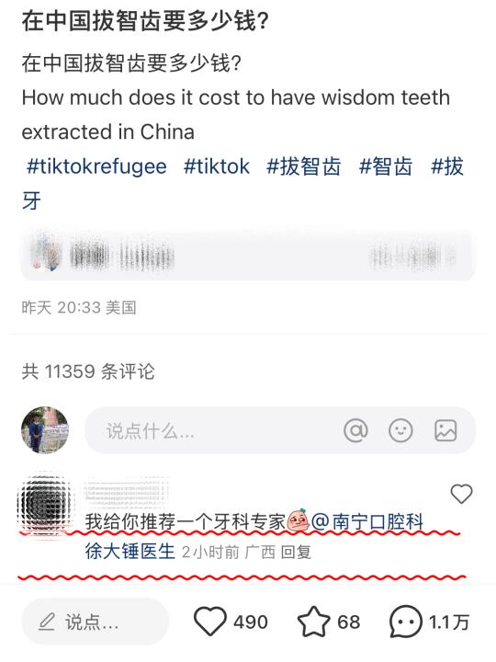Tap the @ mention icon in comment box

click(355, 430)
